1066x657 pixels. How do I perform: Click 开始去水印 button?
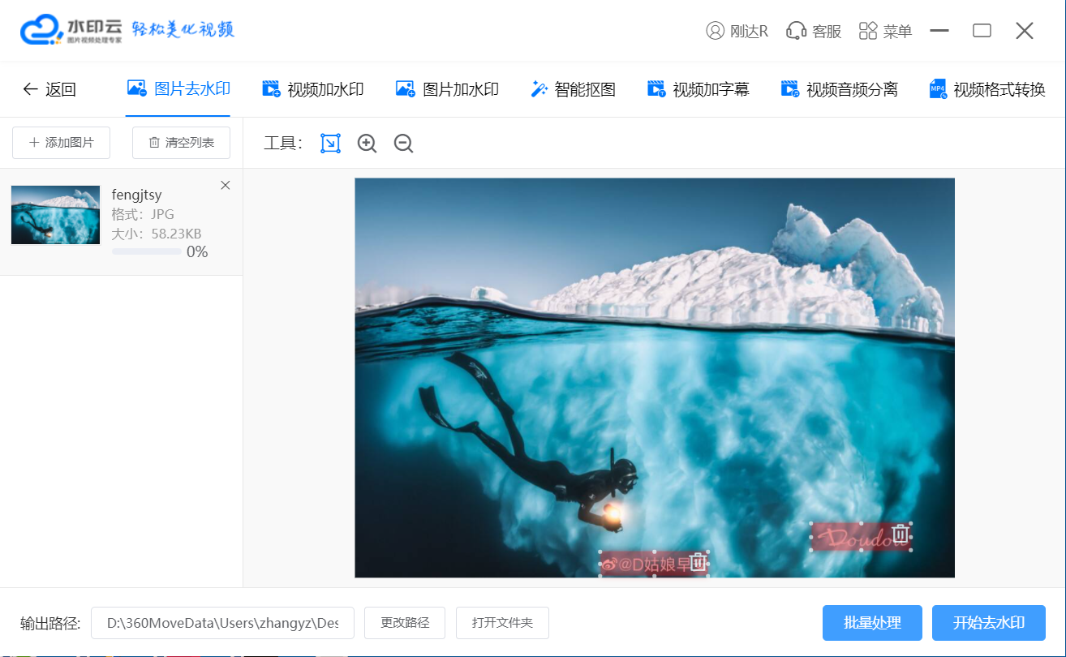point(989,623)
